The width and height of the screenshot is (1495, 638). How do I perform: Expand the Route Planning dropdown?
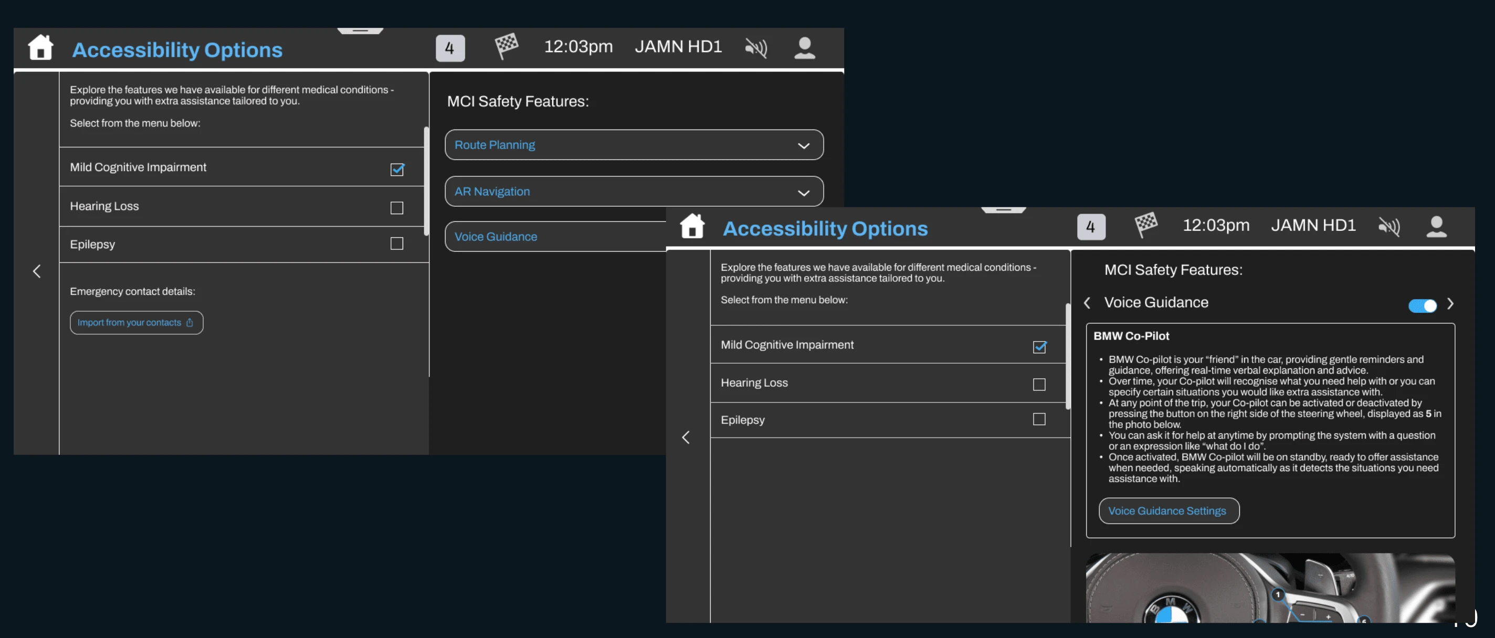pos(634,144)
